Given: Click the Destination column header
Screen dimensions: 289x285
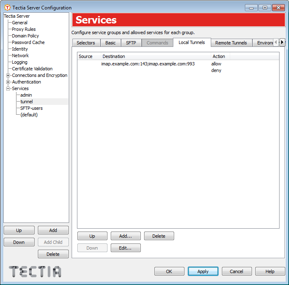Looking at the screenshot, I should point(156,56).
